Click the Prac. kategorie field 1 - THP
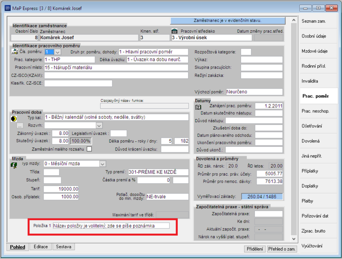The width and height of the screenshot is (342, 259). 69,60
